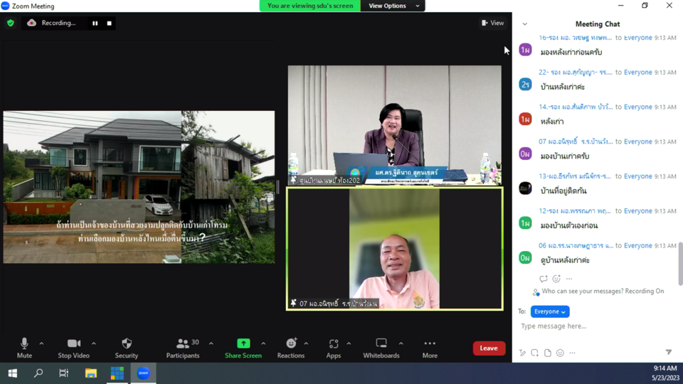Expand share options arrow beside Share Screen

(x=263, y=343)
